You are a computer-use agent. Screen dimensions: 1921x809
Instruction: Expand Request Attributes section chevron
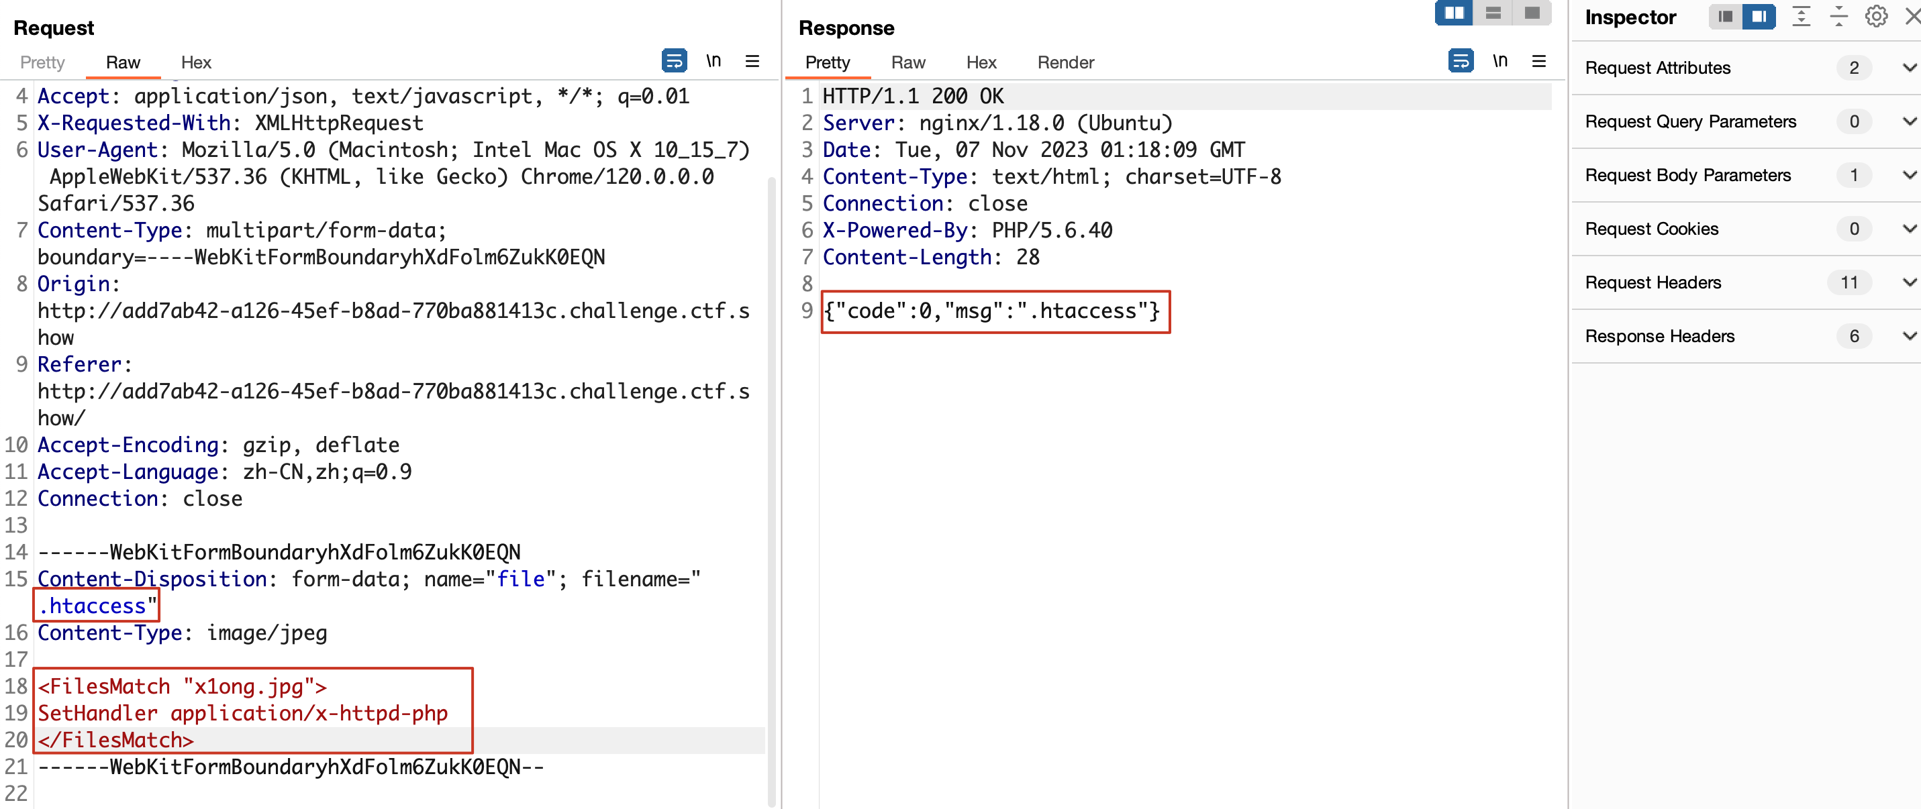[x=1909, y=68]
